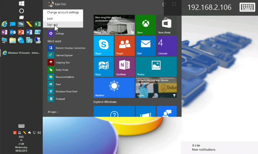Open the Xbox tile
This screenshot has width=258, height=154.
pos(146,25)
